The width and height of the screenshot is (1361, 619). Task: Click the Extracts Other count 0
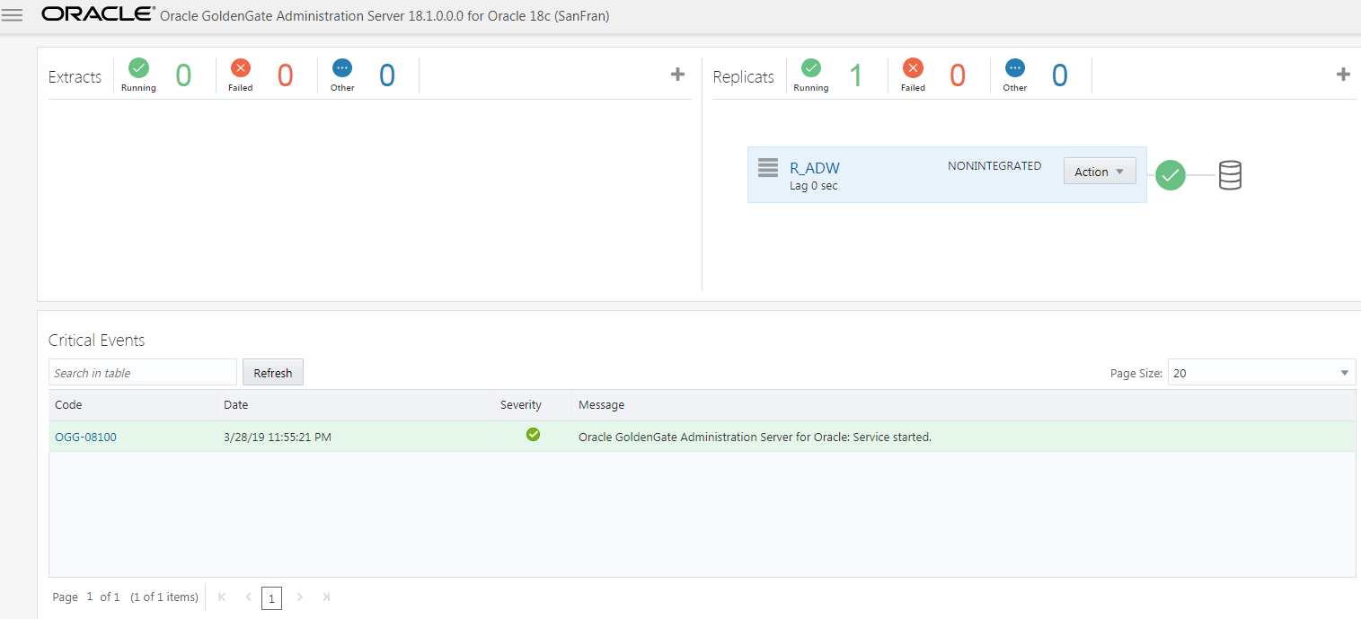point(386,75)
